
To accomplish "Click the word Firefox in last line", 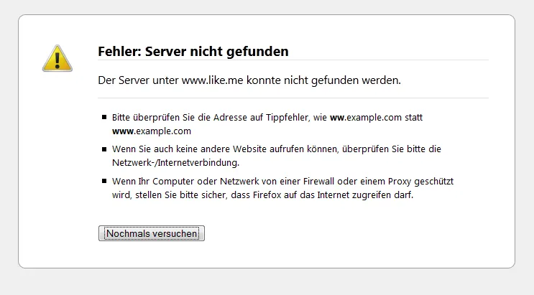I will click(x=263, y=195).
